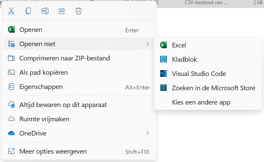Click the Visual Studio Code icon
Image resolution: width=264 pixels, height=162 pixels.
(x=163, y=73)
